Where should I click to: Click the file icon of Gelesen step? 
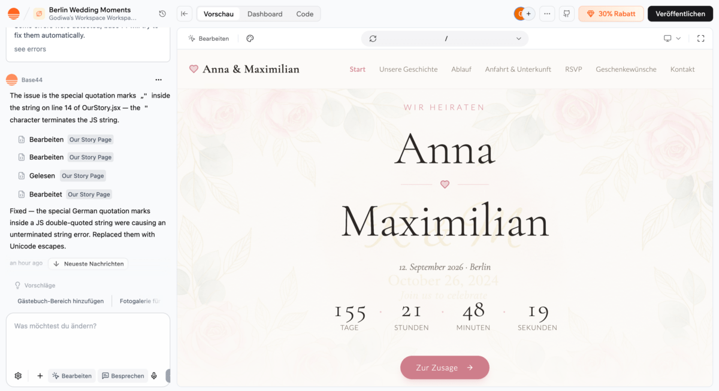(x=22, y=176)
